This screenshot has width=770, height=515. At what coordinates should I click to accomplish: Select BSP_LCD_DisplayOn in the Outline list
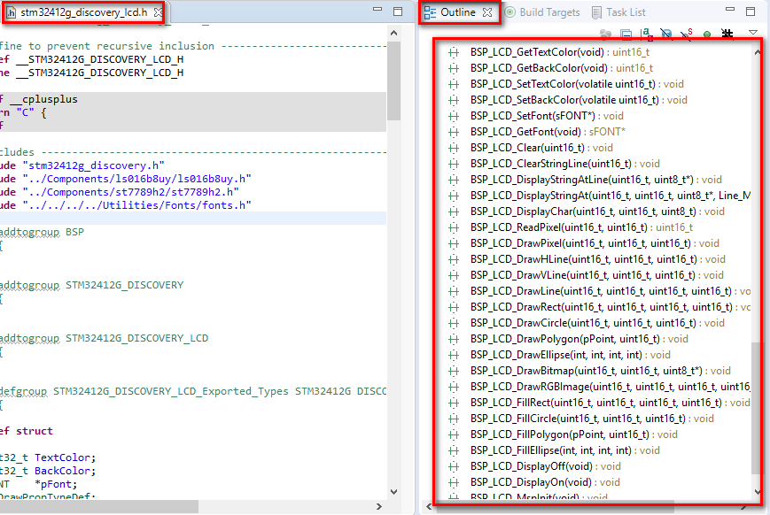(x=545, y=482)
